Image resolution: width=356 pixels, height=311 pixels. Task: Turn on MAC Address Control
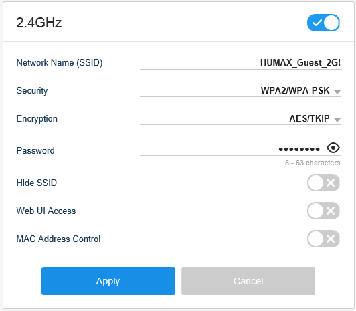pos(323,239)
